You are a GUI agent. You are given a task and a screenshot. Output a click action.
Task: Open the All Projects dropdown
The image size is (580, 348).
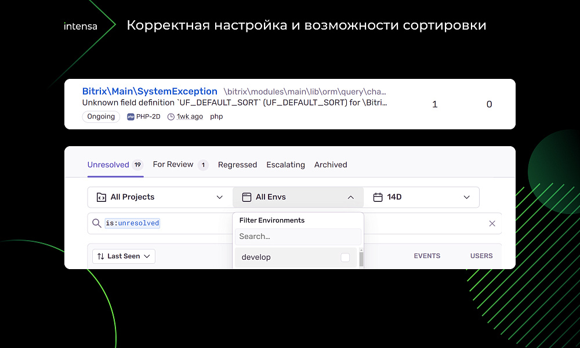pyautogui.click(x=220, y=197)
